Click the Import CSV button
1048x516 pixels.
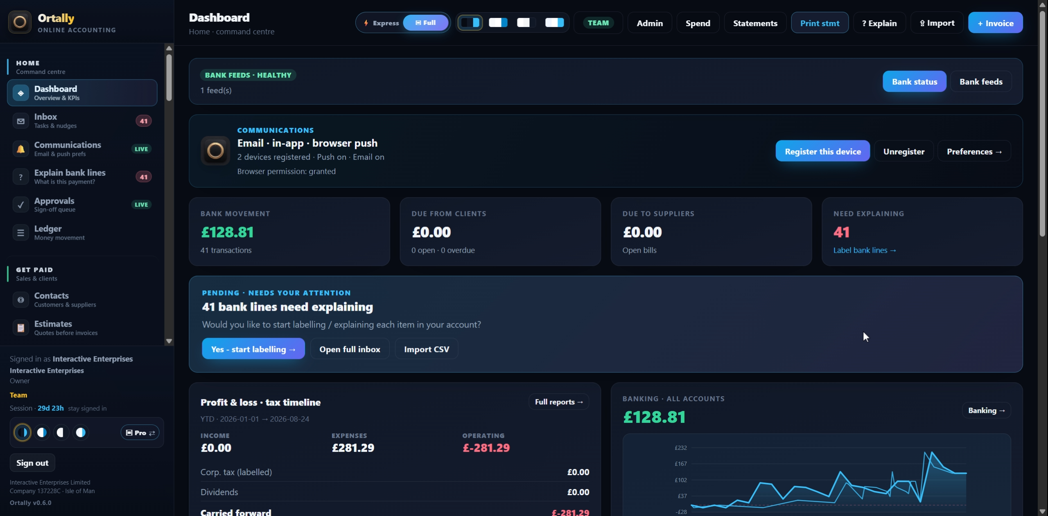click(426, 349)
